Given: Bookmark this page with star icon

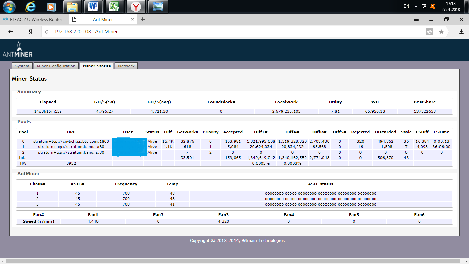Looking at the screenshot, I should tap(441, 32).
